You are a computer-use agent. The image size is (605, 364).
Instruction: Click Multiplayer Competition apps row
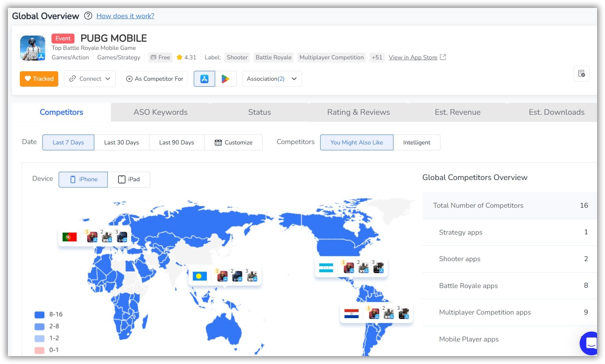click(x=510, y=312)
